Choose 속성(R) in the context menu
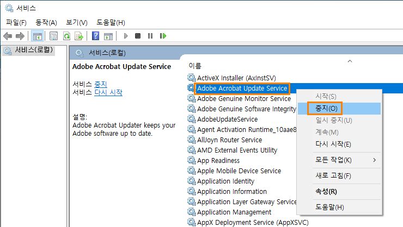 pyautogui.click(x=339, y=191)
